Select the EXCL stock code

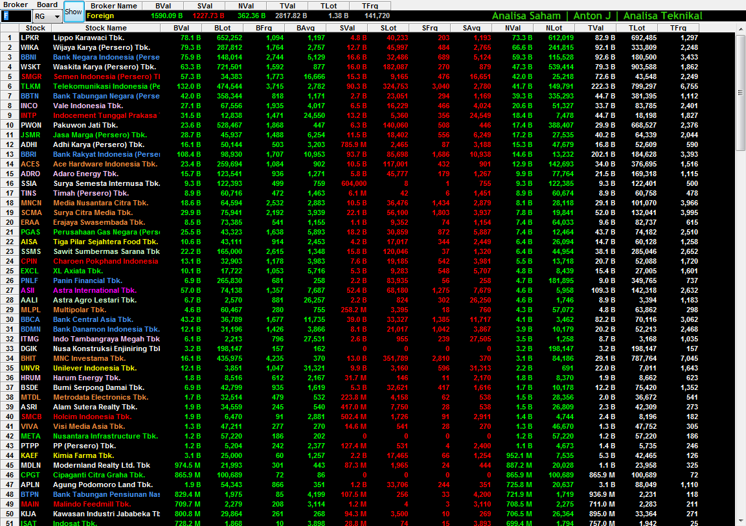[30, 271]
